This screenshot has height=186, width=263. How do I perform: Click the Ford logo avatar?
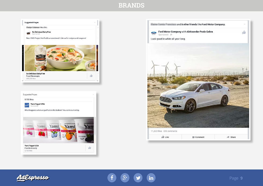click(x=154, y=33)
